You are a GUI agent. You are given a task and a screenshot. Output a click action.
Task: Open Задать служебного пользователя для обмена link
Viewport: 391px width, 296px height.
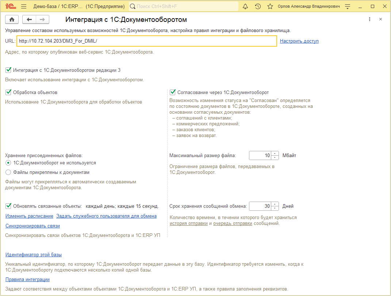point(107,216)
